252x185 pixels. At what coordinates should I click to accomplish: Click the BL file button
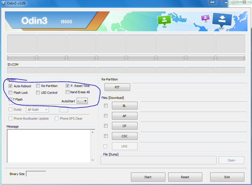coord(124,106)
